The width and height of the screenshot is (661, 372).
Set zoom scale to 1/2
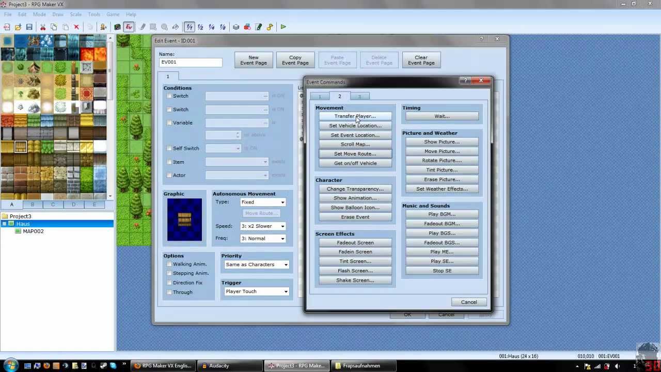(x=200, y=27)
